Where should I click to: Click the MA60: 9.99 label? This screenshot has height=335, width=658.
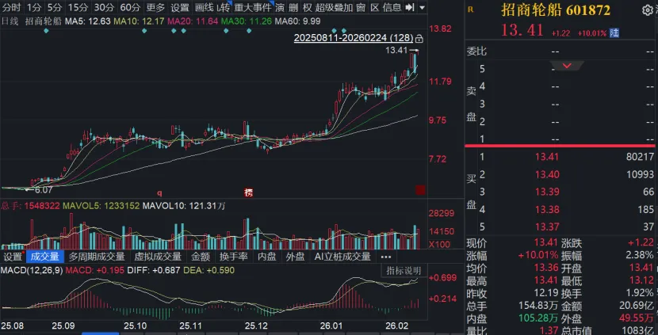[298, 21]
